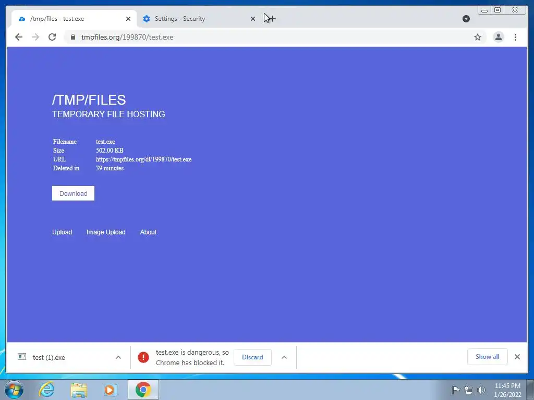Screen dimensions: 534x400
Task: Open the network tray icon
Action: pos(469,390)
